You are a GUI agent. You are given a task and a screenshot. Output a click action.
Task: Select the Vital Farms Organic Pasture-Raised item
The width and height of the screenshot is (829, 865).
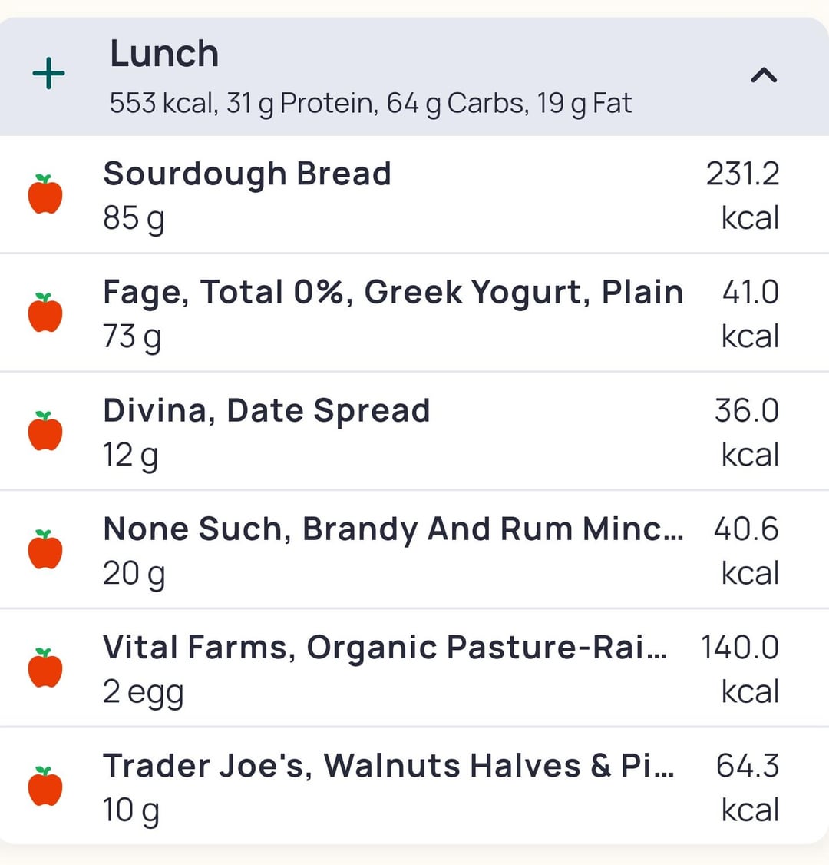coord(385,647)
